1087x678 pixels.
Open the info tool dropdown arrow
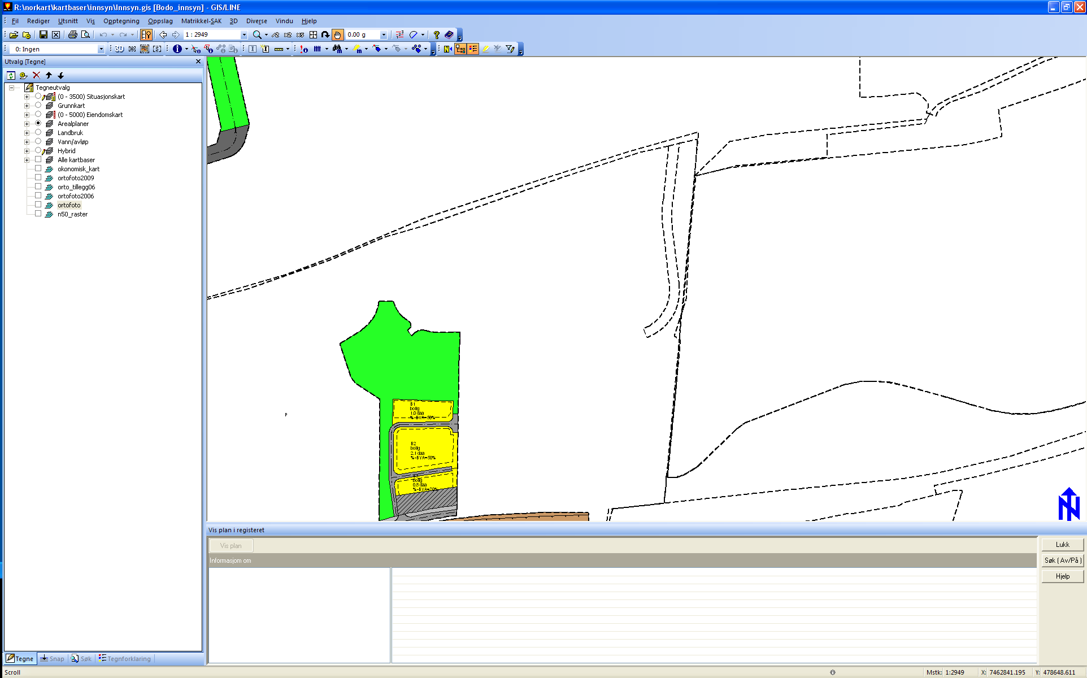point(186,49)
